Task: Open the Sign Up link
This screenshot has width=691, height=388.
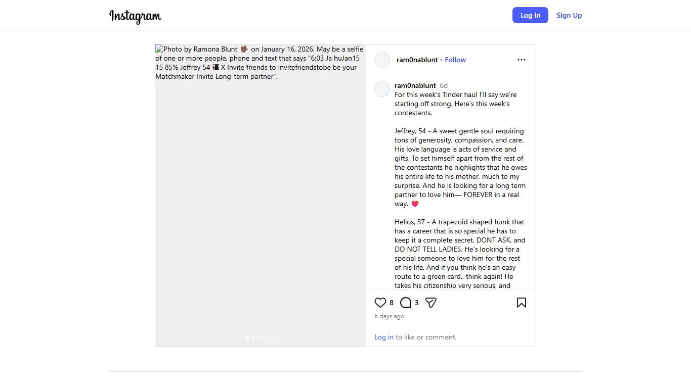Action: (x=569, y=15)
